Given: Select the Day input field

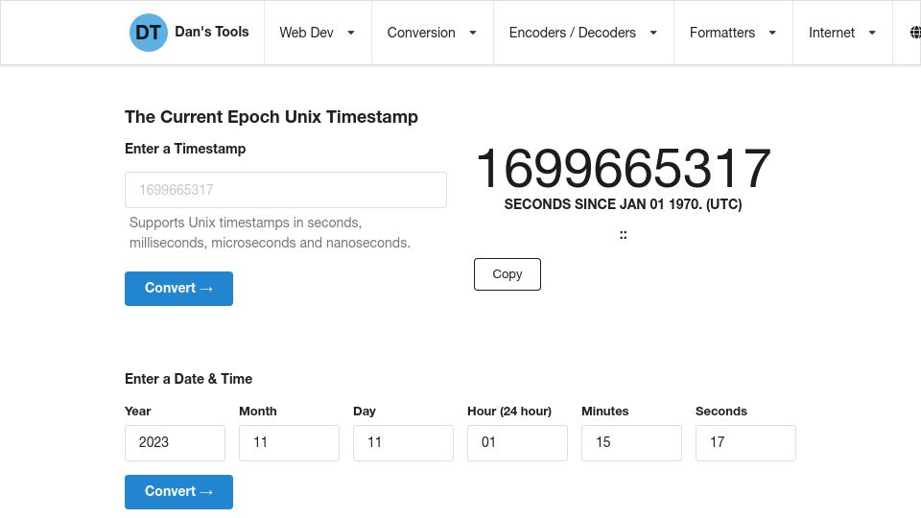Looking at the screenshot, I should (x=403, y=443).
